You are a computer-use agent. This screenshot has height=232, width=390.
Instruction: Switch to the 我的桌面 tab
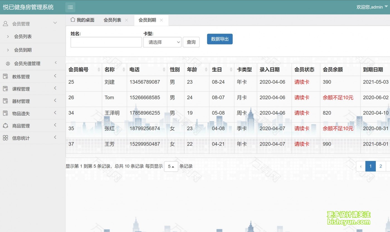click(x=85, y=20)
